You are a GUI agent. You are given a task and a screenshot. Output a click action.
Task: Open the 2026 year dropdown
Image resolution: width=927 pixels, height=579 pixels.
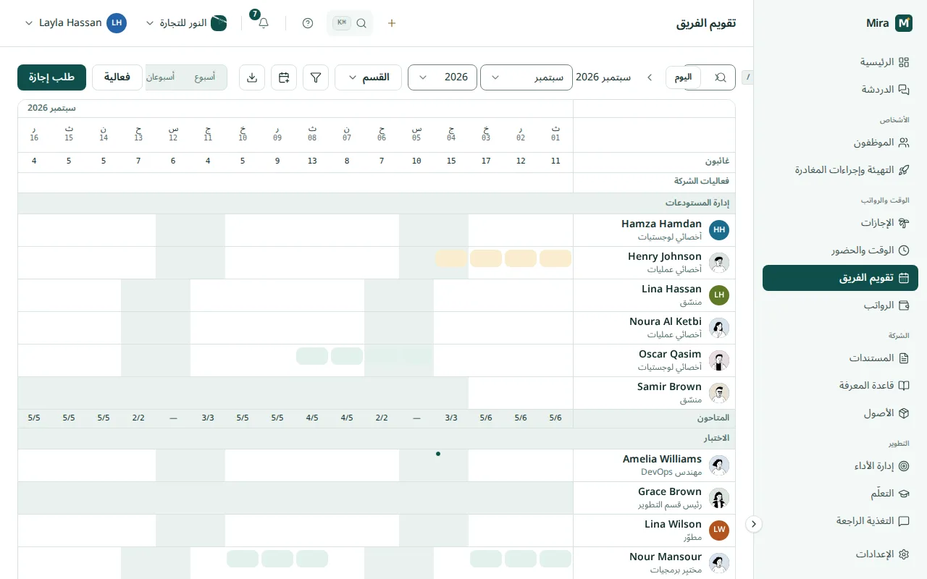[442, 77]
